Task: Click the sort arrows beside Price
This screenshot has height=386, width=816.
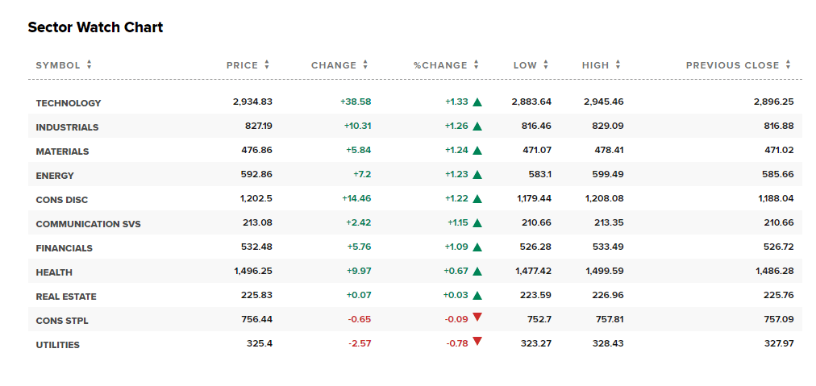Action: click(x=267, y=65)
